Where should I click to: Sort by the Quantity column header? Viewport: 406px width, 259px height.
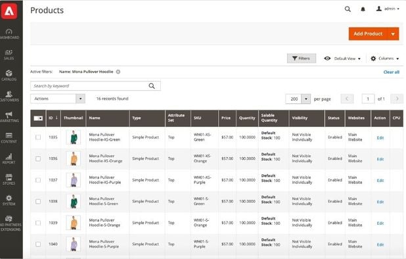click(247, 118)
